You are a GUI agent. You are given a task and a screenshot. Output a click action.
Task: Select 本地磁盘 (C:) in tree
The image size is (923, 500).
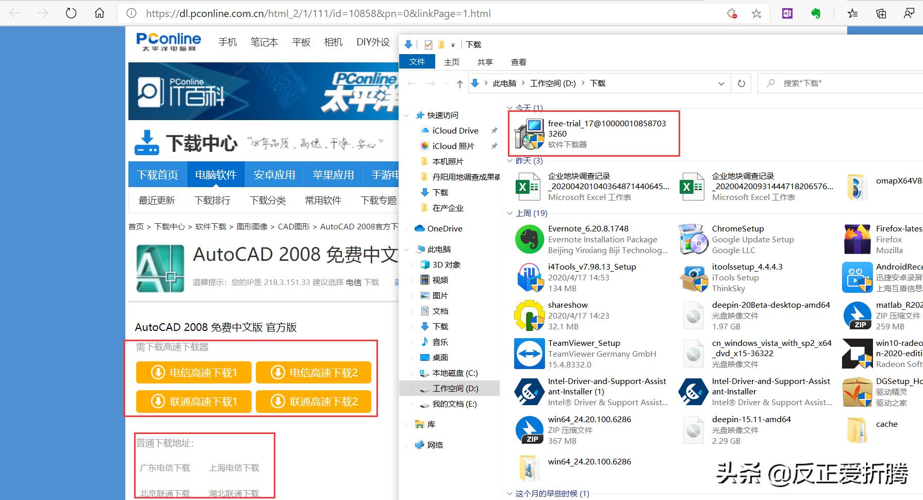(455, 373)
